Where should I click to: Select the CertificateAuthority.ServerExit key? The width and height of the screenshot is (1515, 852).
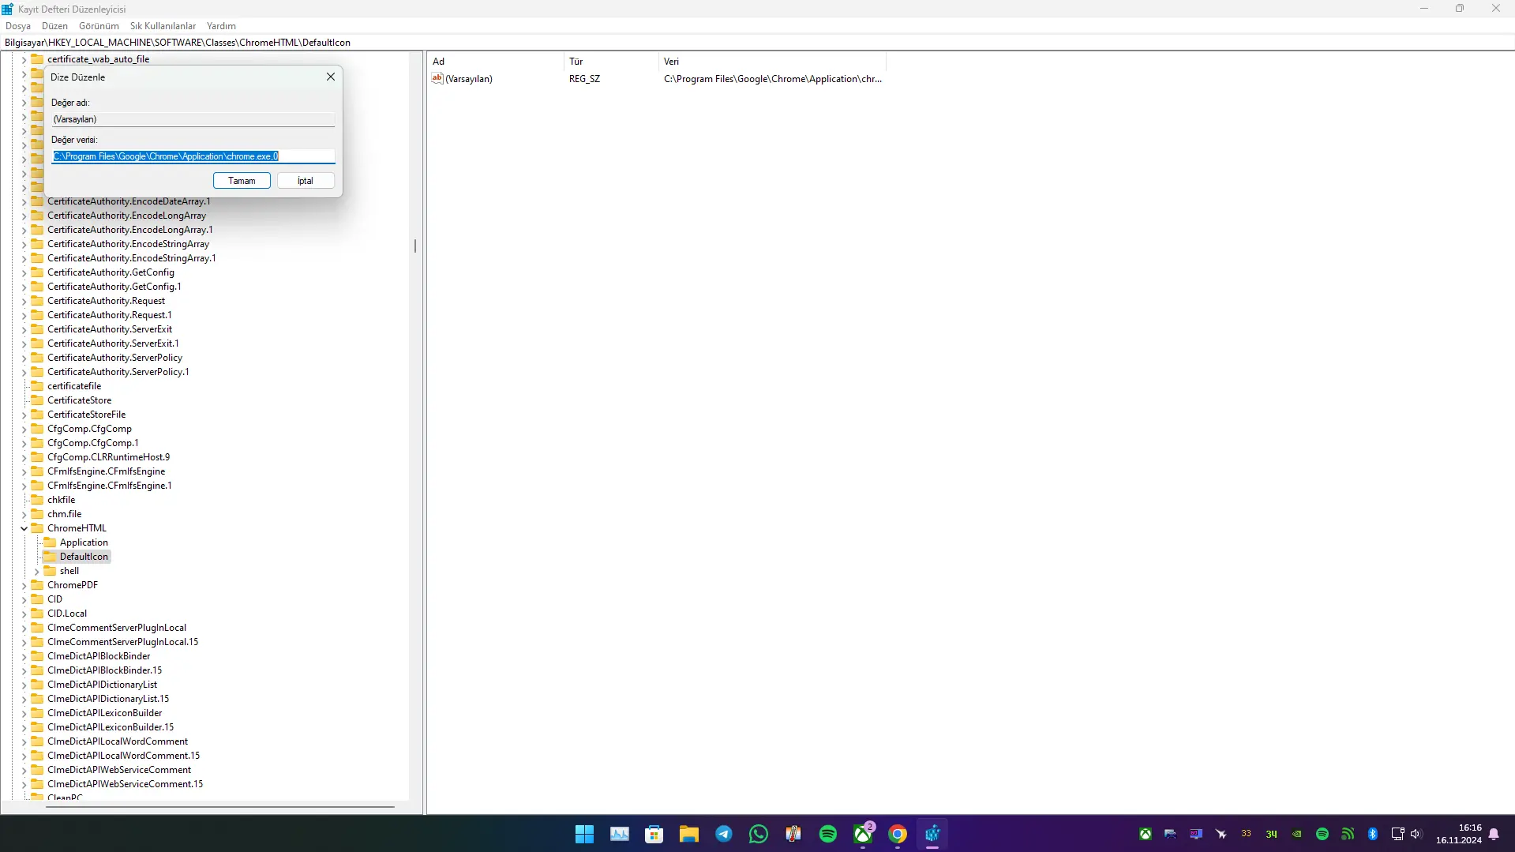click(109, 329)
